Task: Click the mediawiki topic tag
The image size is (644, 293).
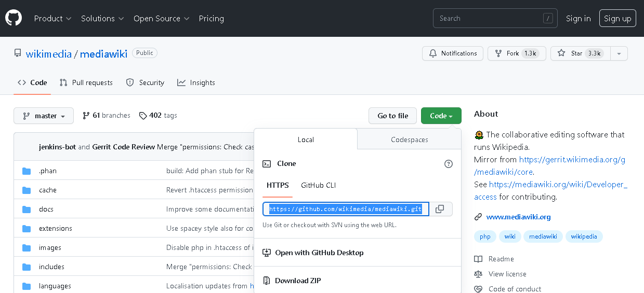Action: pos(543,237)
